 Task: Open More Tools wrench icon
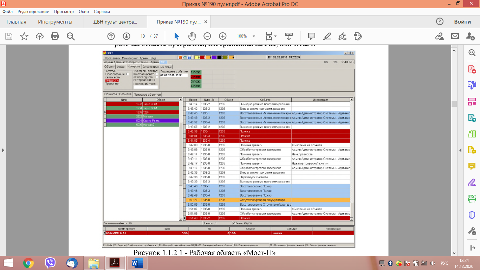coord(472,231)
